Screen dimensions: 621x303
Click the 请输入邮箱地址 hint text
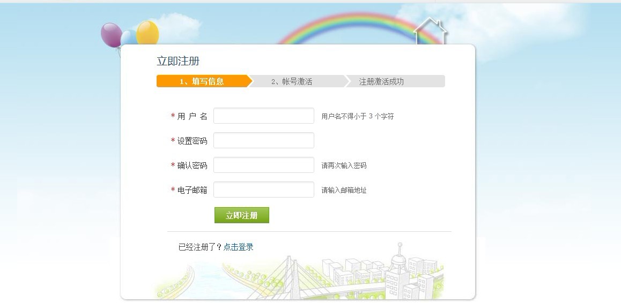[344, 190]
